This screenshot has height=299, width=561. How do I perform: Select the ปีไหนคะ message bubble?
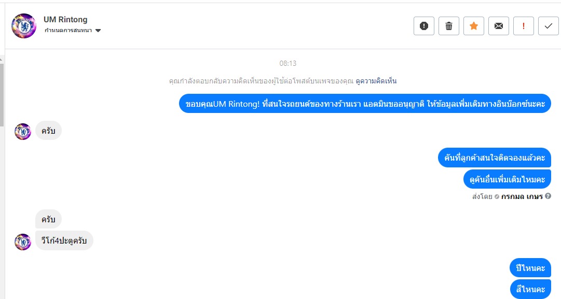coord(530,268)
